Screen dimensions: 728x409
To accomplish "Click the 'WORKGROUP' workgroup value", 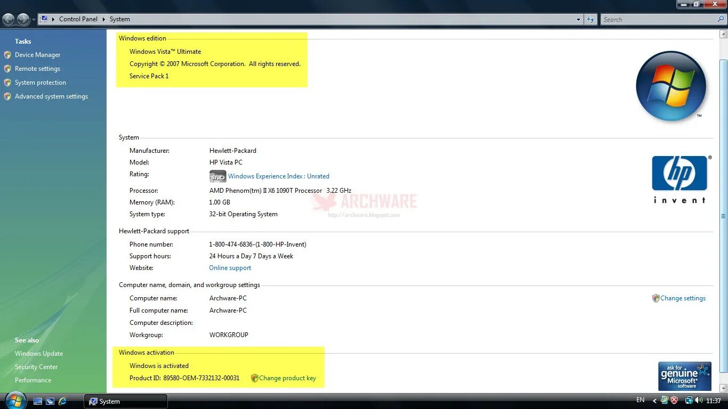I will (x=229, y=335).
